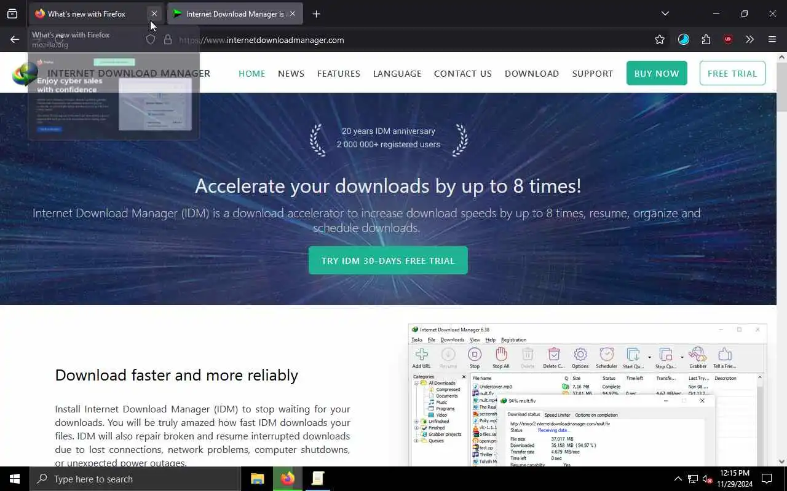Screen dimensions: 787x491
Task: Click the taskbar search box
Action: pos(135,479)
